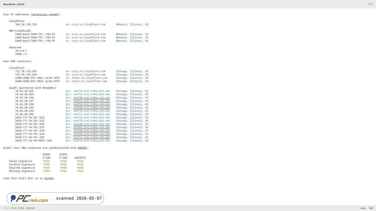Open the GitHub link
Viewport: 376px width, 211px height.
pyautogui.click(x=49, y=178)
